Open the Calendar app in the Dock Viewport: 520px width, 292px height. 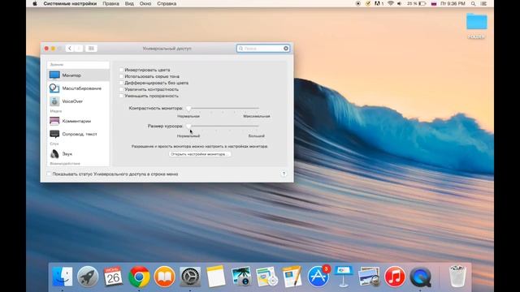(113, 277)
